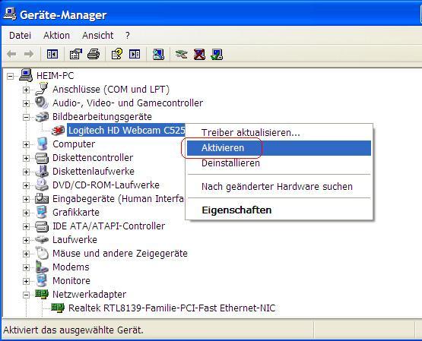Open the Ansicht menu

(x=97, y=36)
